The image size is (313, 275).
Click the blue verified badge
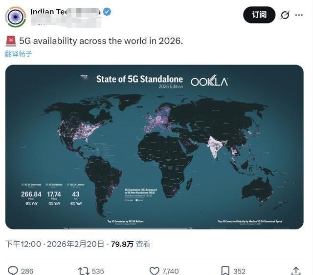pyautogui.click(x=107, y=12)
